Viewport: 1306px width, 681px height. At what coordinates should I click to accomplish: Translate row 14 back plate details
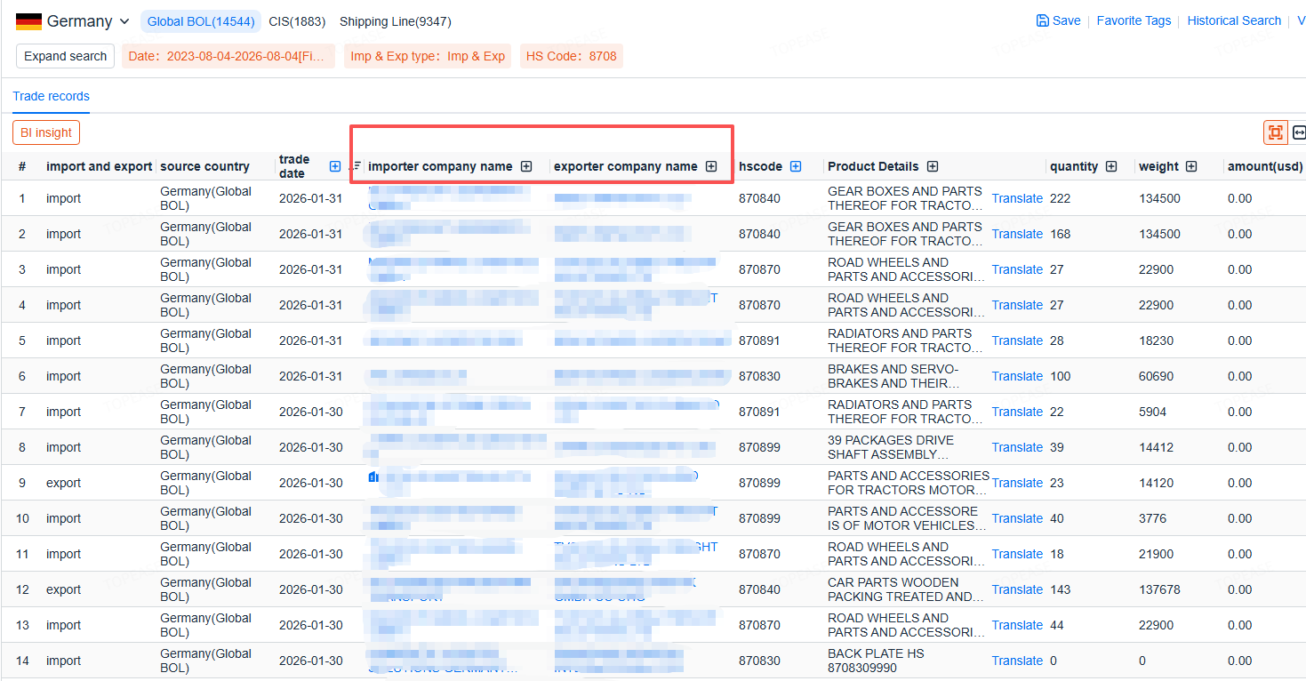(x=1017, y=661)
